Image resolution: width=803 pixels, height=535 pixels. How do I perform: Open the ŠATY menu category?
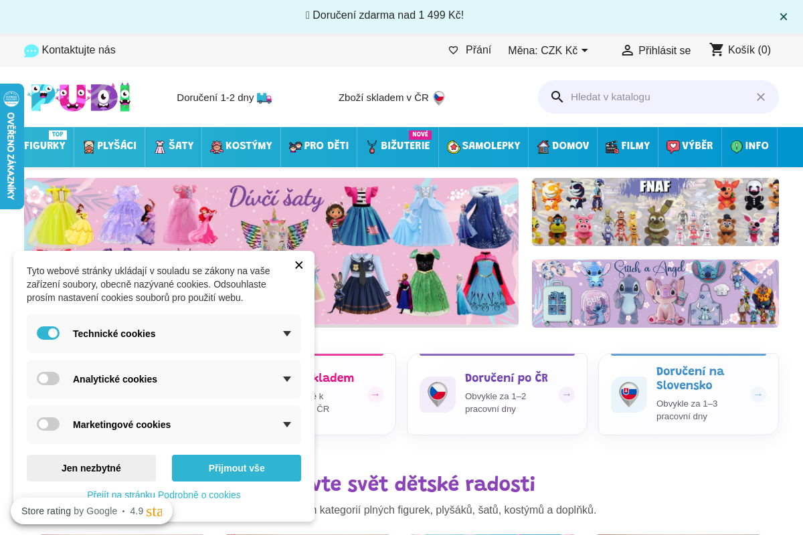pyautogui.click(x=173, y=146)
